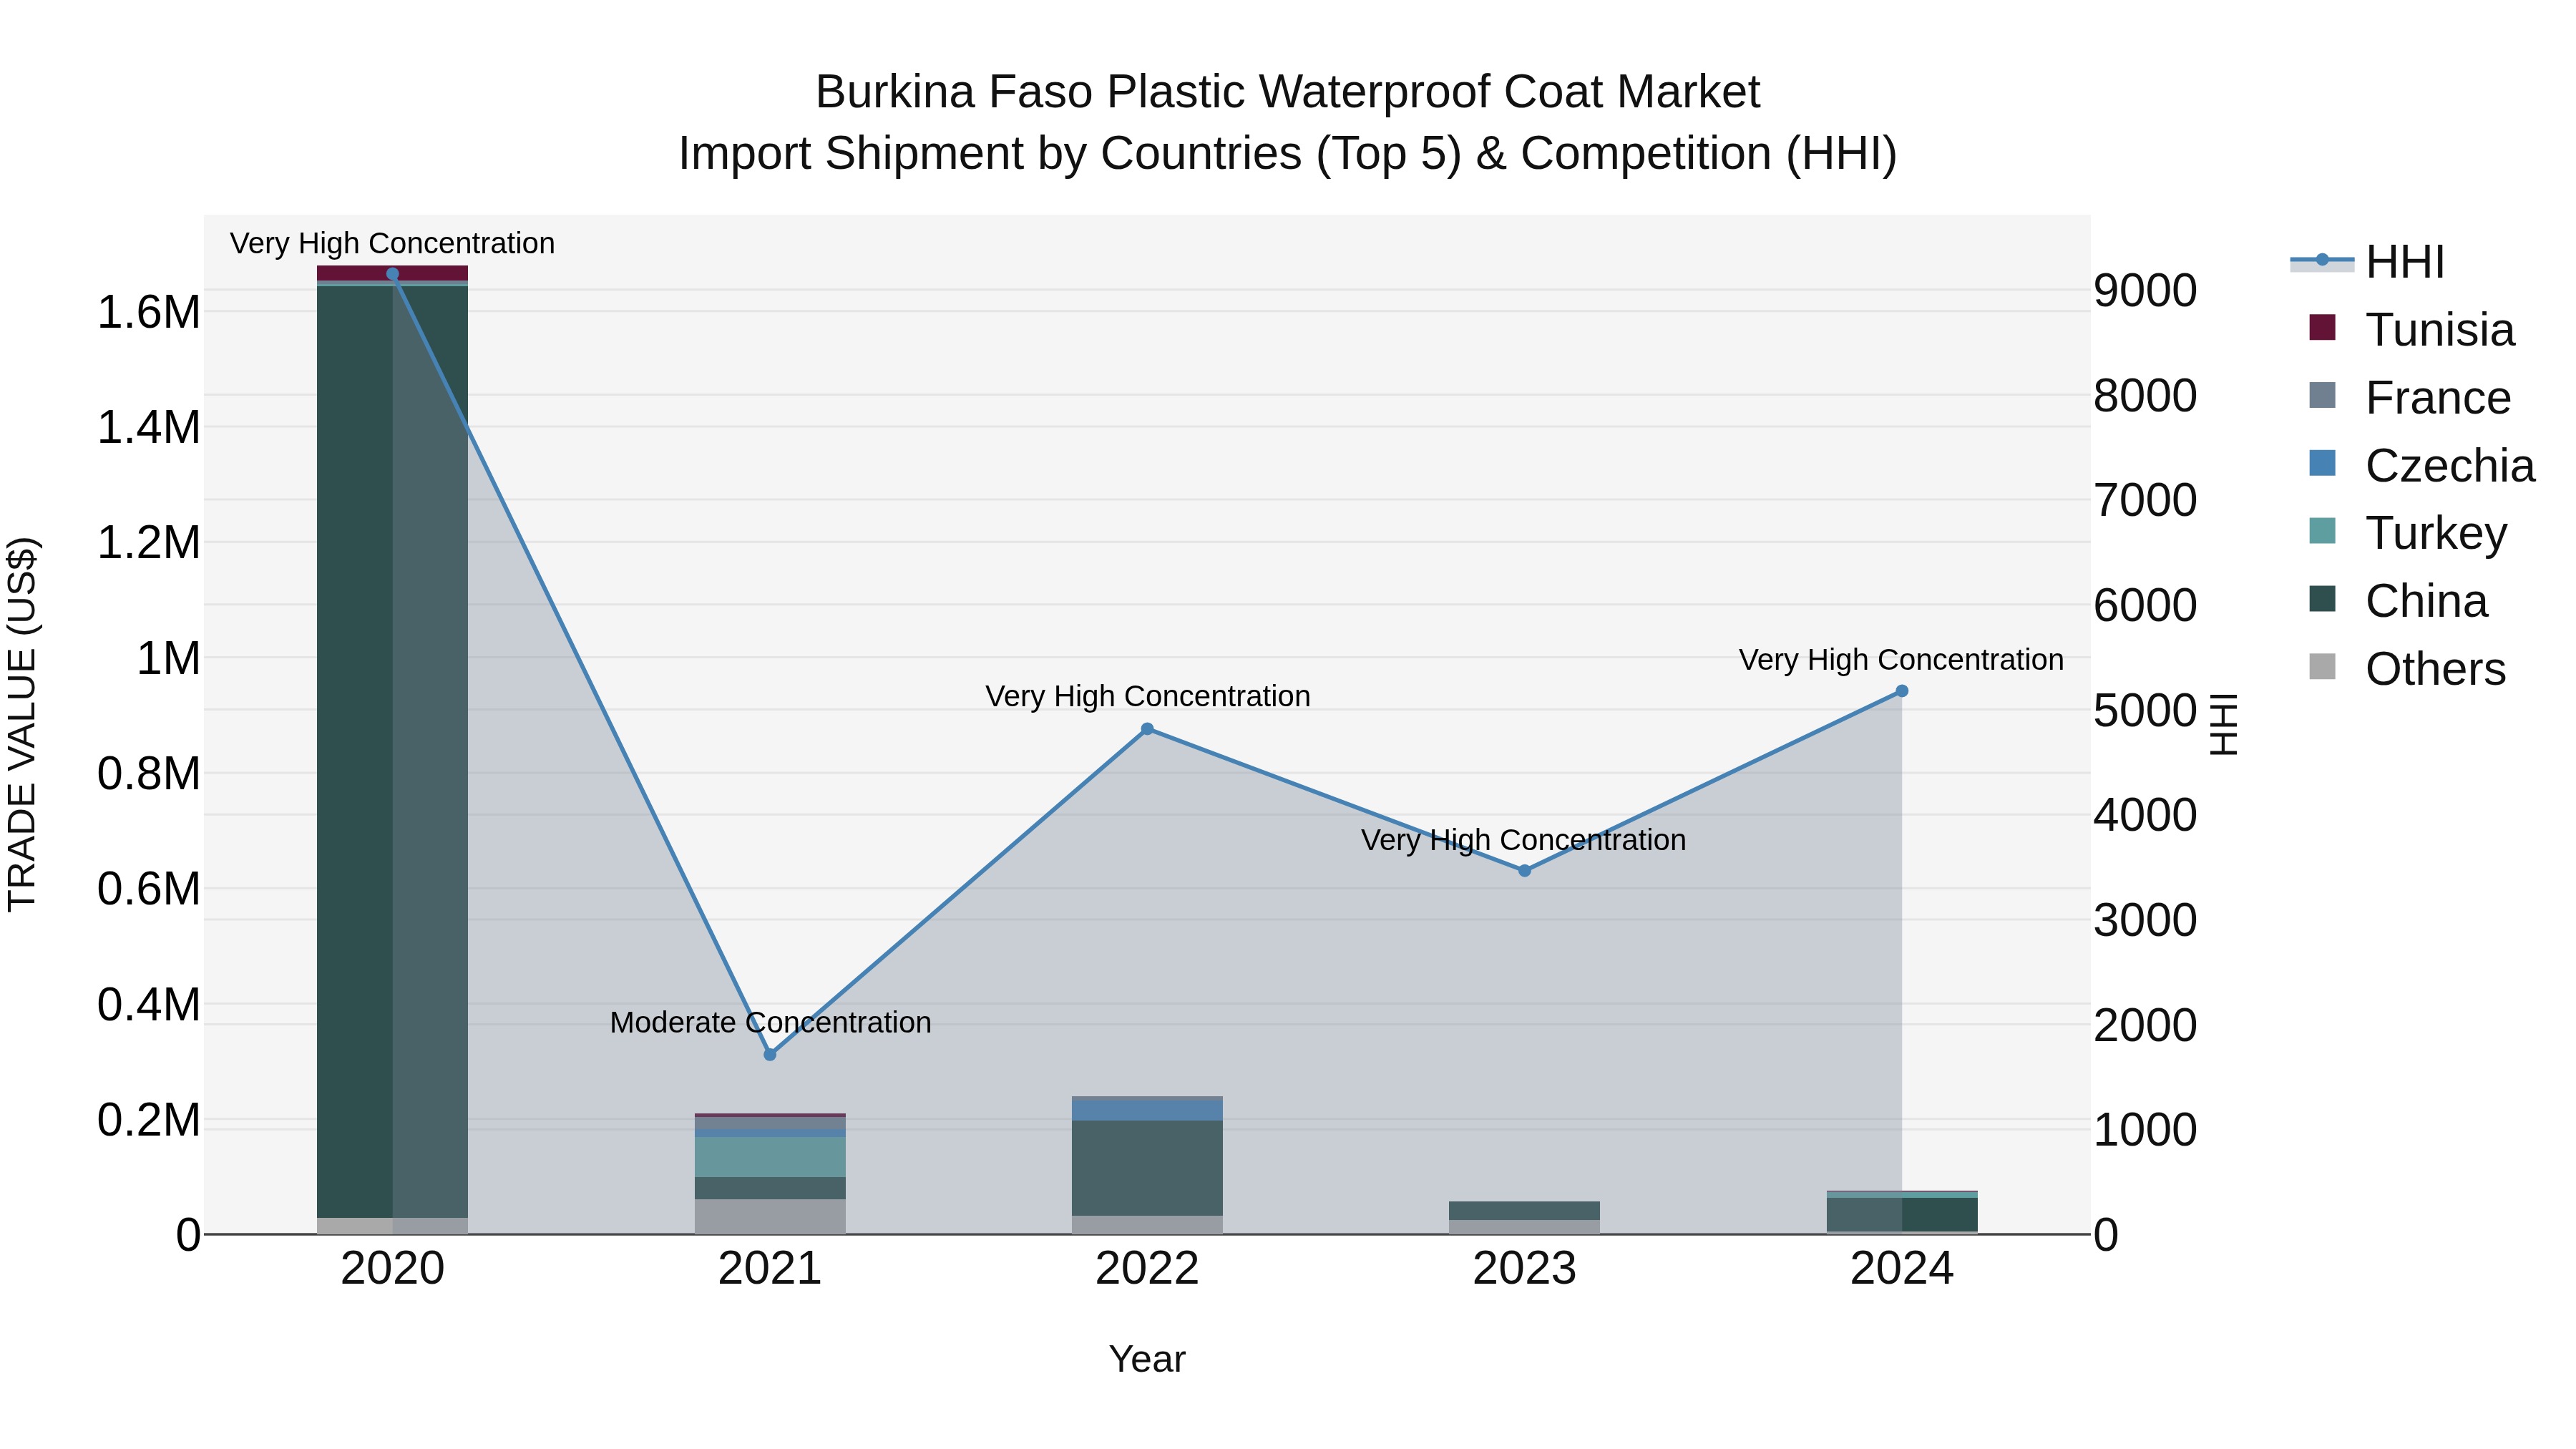2576x1449 pixels.
Task: Click the 1.6M y-axis tick label
Action: click(149, 312)
